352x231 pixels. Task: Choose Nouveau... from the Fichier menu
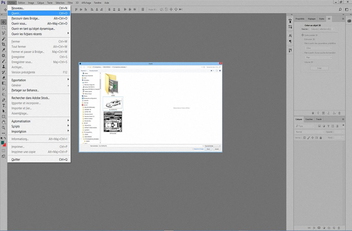click(39, 8)
